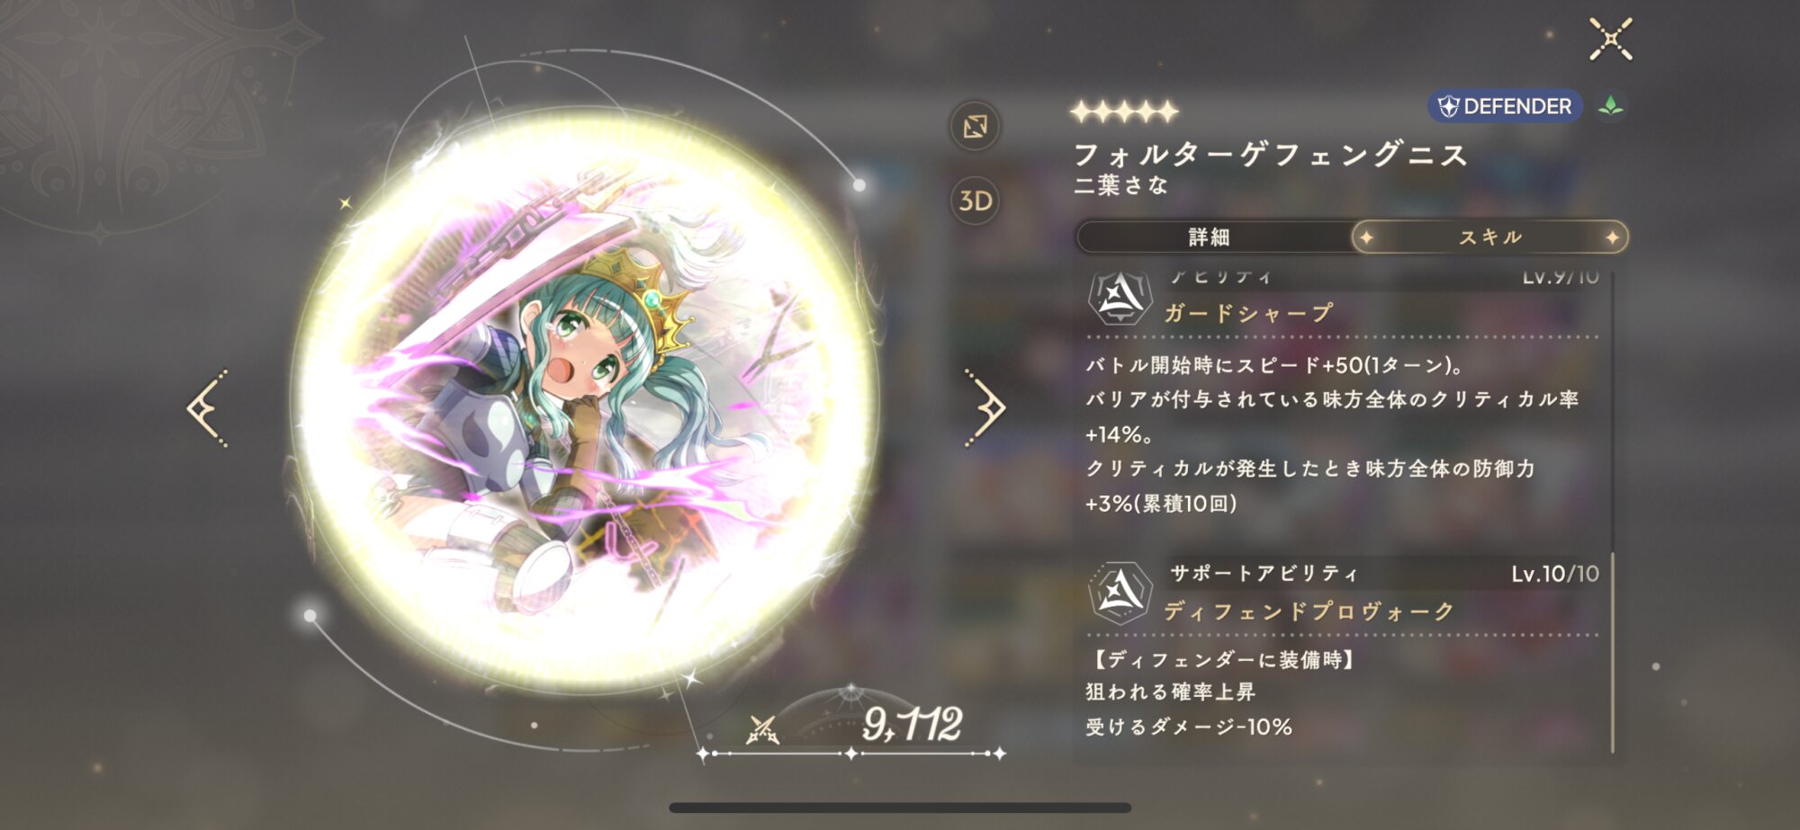Image resolution: width=1800 pixels, height=830 pixels.
Task: Tap the crossed swords power icon
Action: [763, 729]
